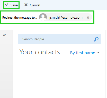Click the Save checkmark icon
This screenshot has width=107, height=98.
pos(7,5)
